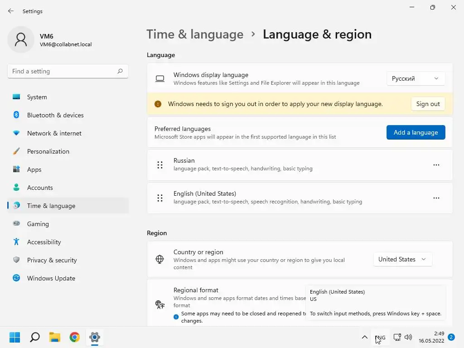The height and width of the screenshot is (348, 464).
Task: Click the Sign out button
Action: point(428,104)
